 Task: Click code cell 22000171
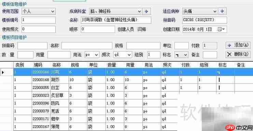(x=41, y=119)
